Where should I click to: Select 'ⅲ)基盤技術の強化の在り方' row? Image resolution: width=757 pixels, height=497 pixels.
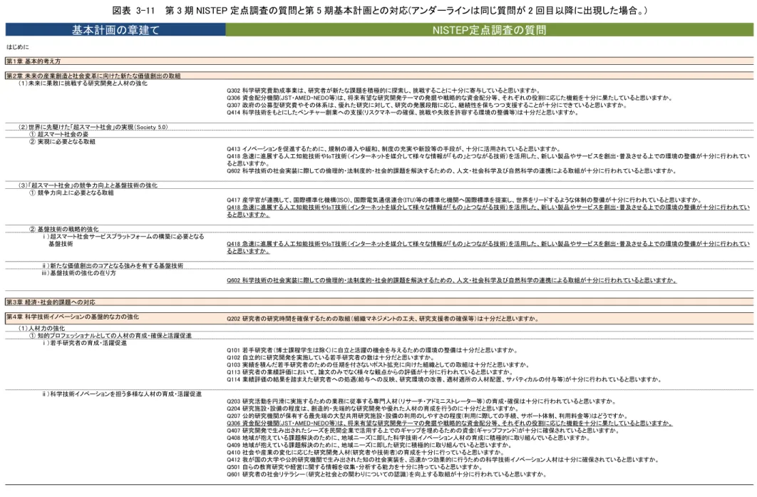(78, 273)
